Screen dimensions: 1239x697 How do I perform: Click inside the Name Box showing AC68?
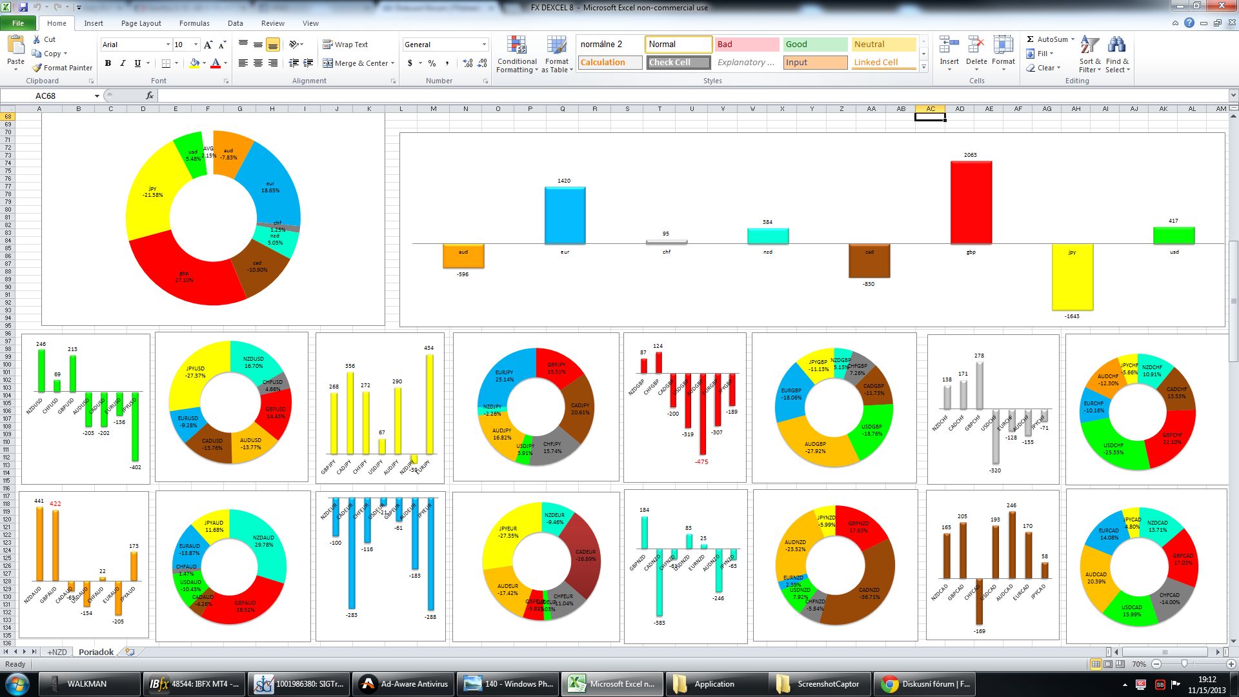click(x=45, y=96)
